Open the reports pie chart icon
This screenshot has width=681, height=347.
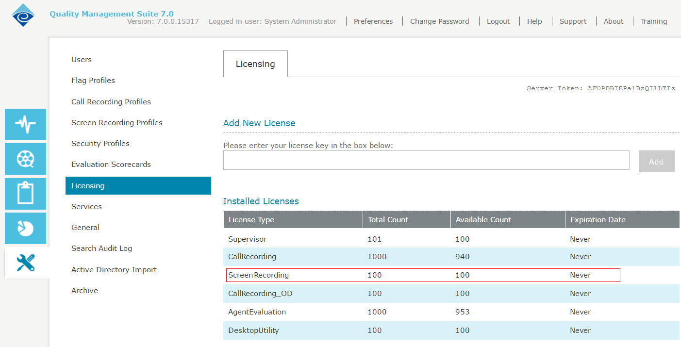click(25, 228)
